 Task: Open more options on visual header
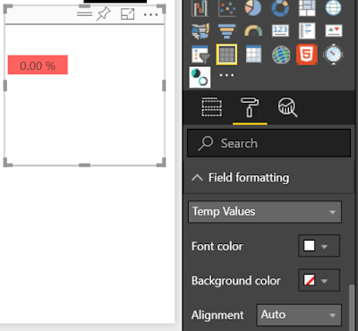150,14
